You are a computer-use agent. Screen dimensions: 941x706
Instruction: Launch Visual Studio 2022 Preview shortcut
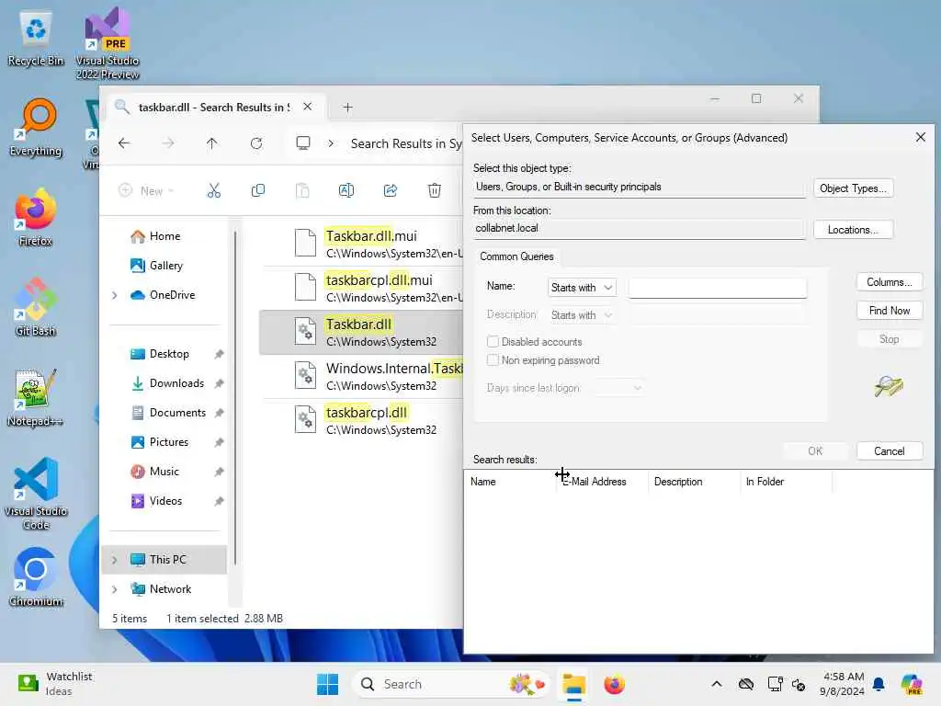pyautogui.click(x=108, y=43)
